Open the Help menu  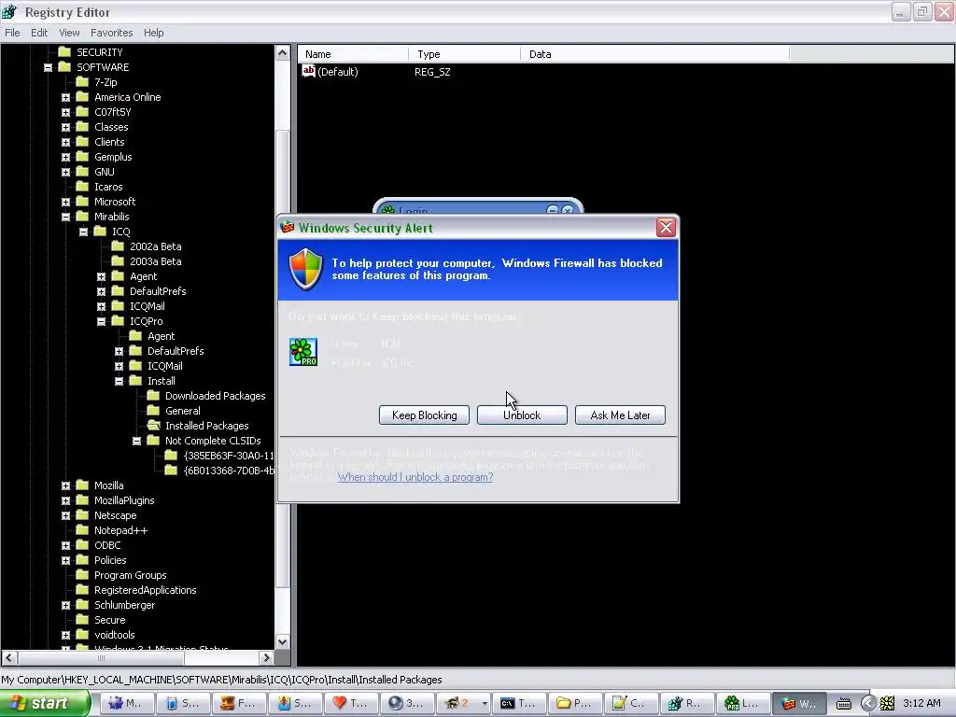(x=154, y=33)
